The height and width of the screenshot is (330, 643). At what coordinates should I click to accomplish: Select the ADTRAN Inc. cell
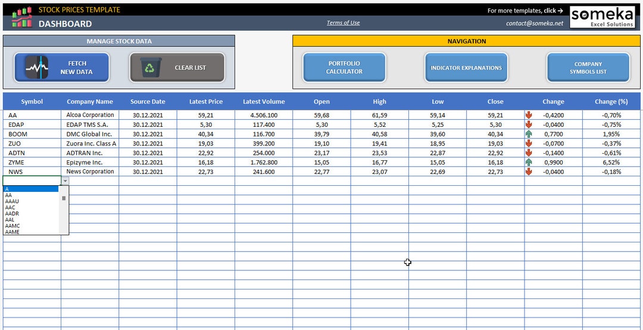click(x=90, y=152)
